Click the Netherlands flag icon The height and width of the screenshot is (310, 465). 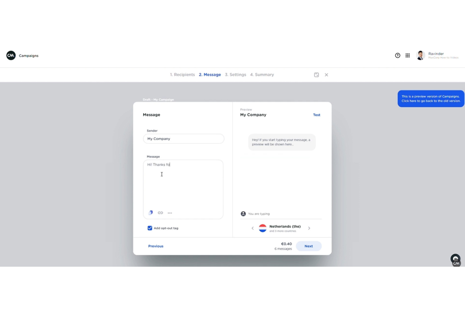pos(263,228)
